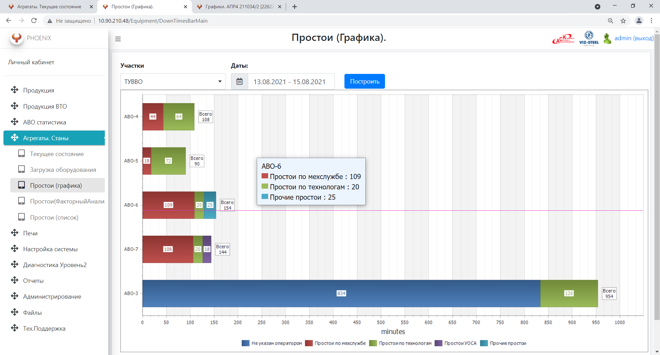Open 'Текущее состояние' sidebar item
Image resolution: width=660 pixels, height=355 pixels.
tap(57, 154)
